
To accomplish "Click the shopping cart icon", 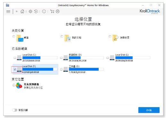I will click(52, 11).
